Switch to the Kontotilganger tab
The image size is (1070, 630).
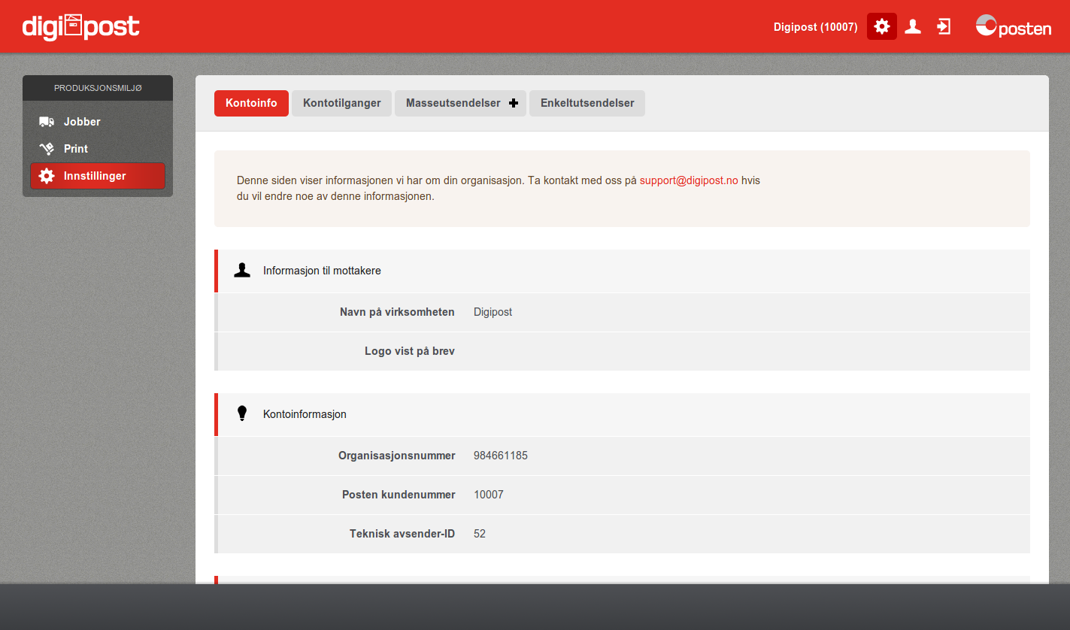[x=342, y=103]
